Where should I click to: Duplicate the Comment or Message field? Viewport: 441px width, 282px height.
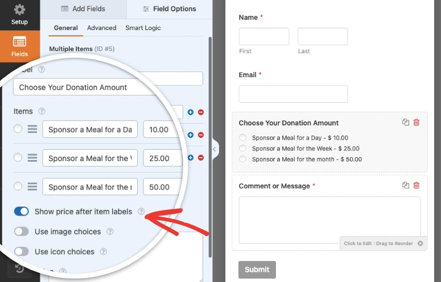tap(406, 185)
